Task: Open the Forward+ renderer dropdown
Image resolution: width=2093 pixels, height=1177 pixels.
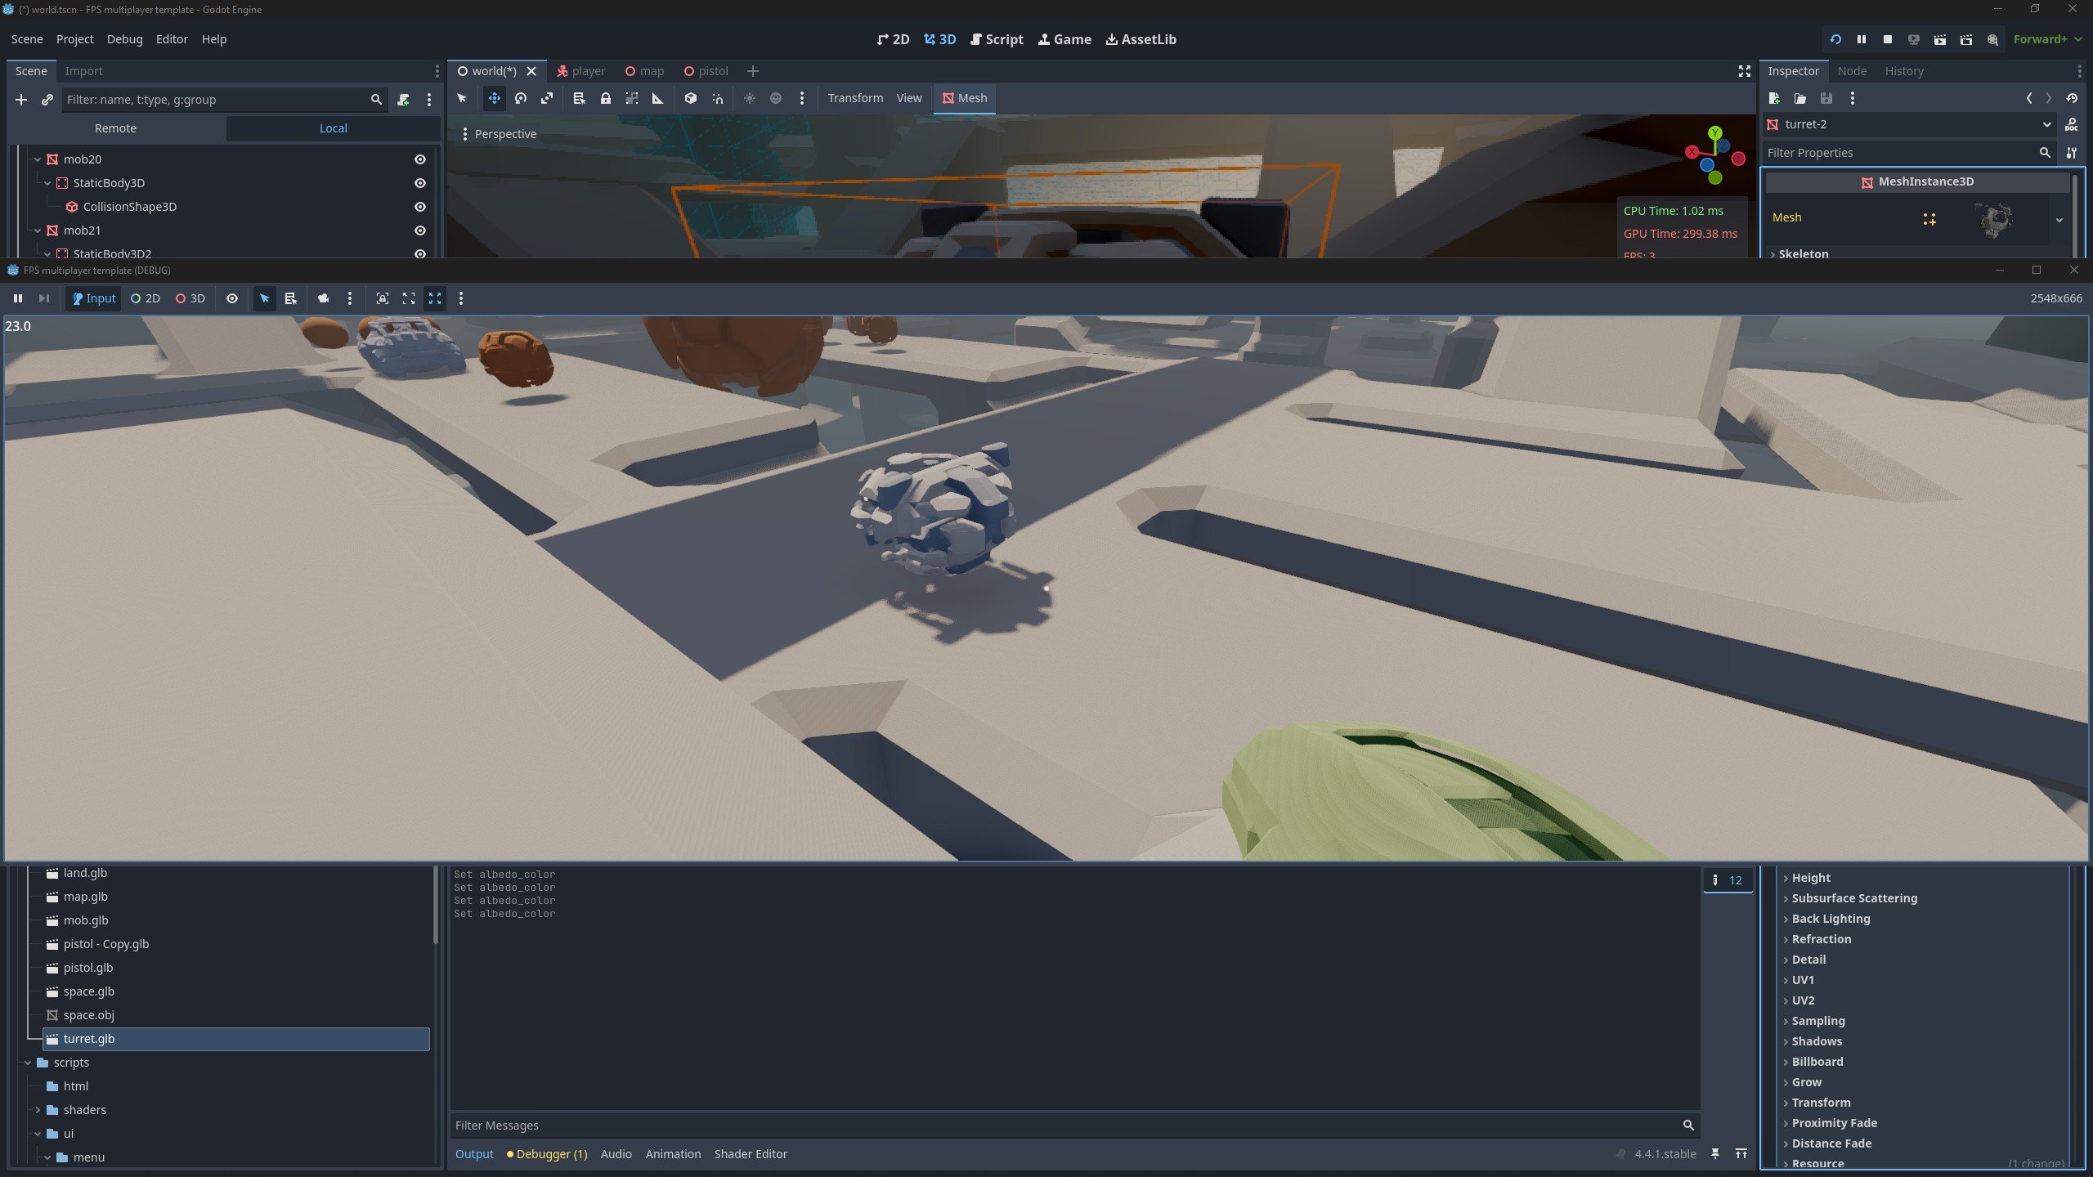Action: [2047, 39]
